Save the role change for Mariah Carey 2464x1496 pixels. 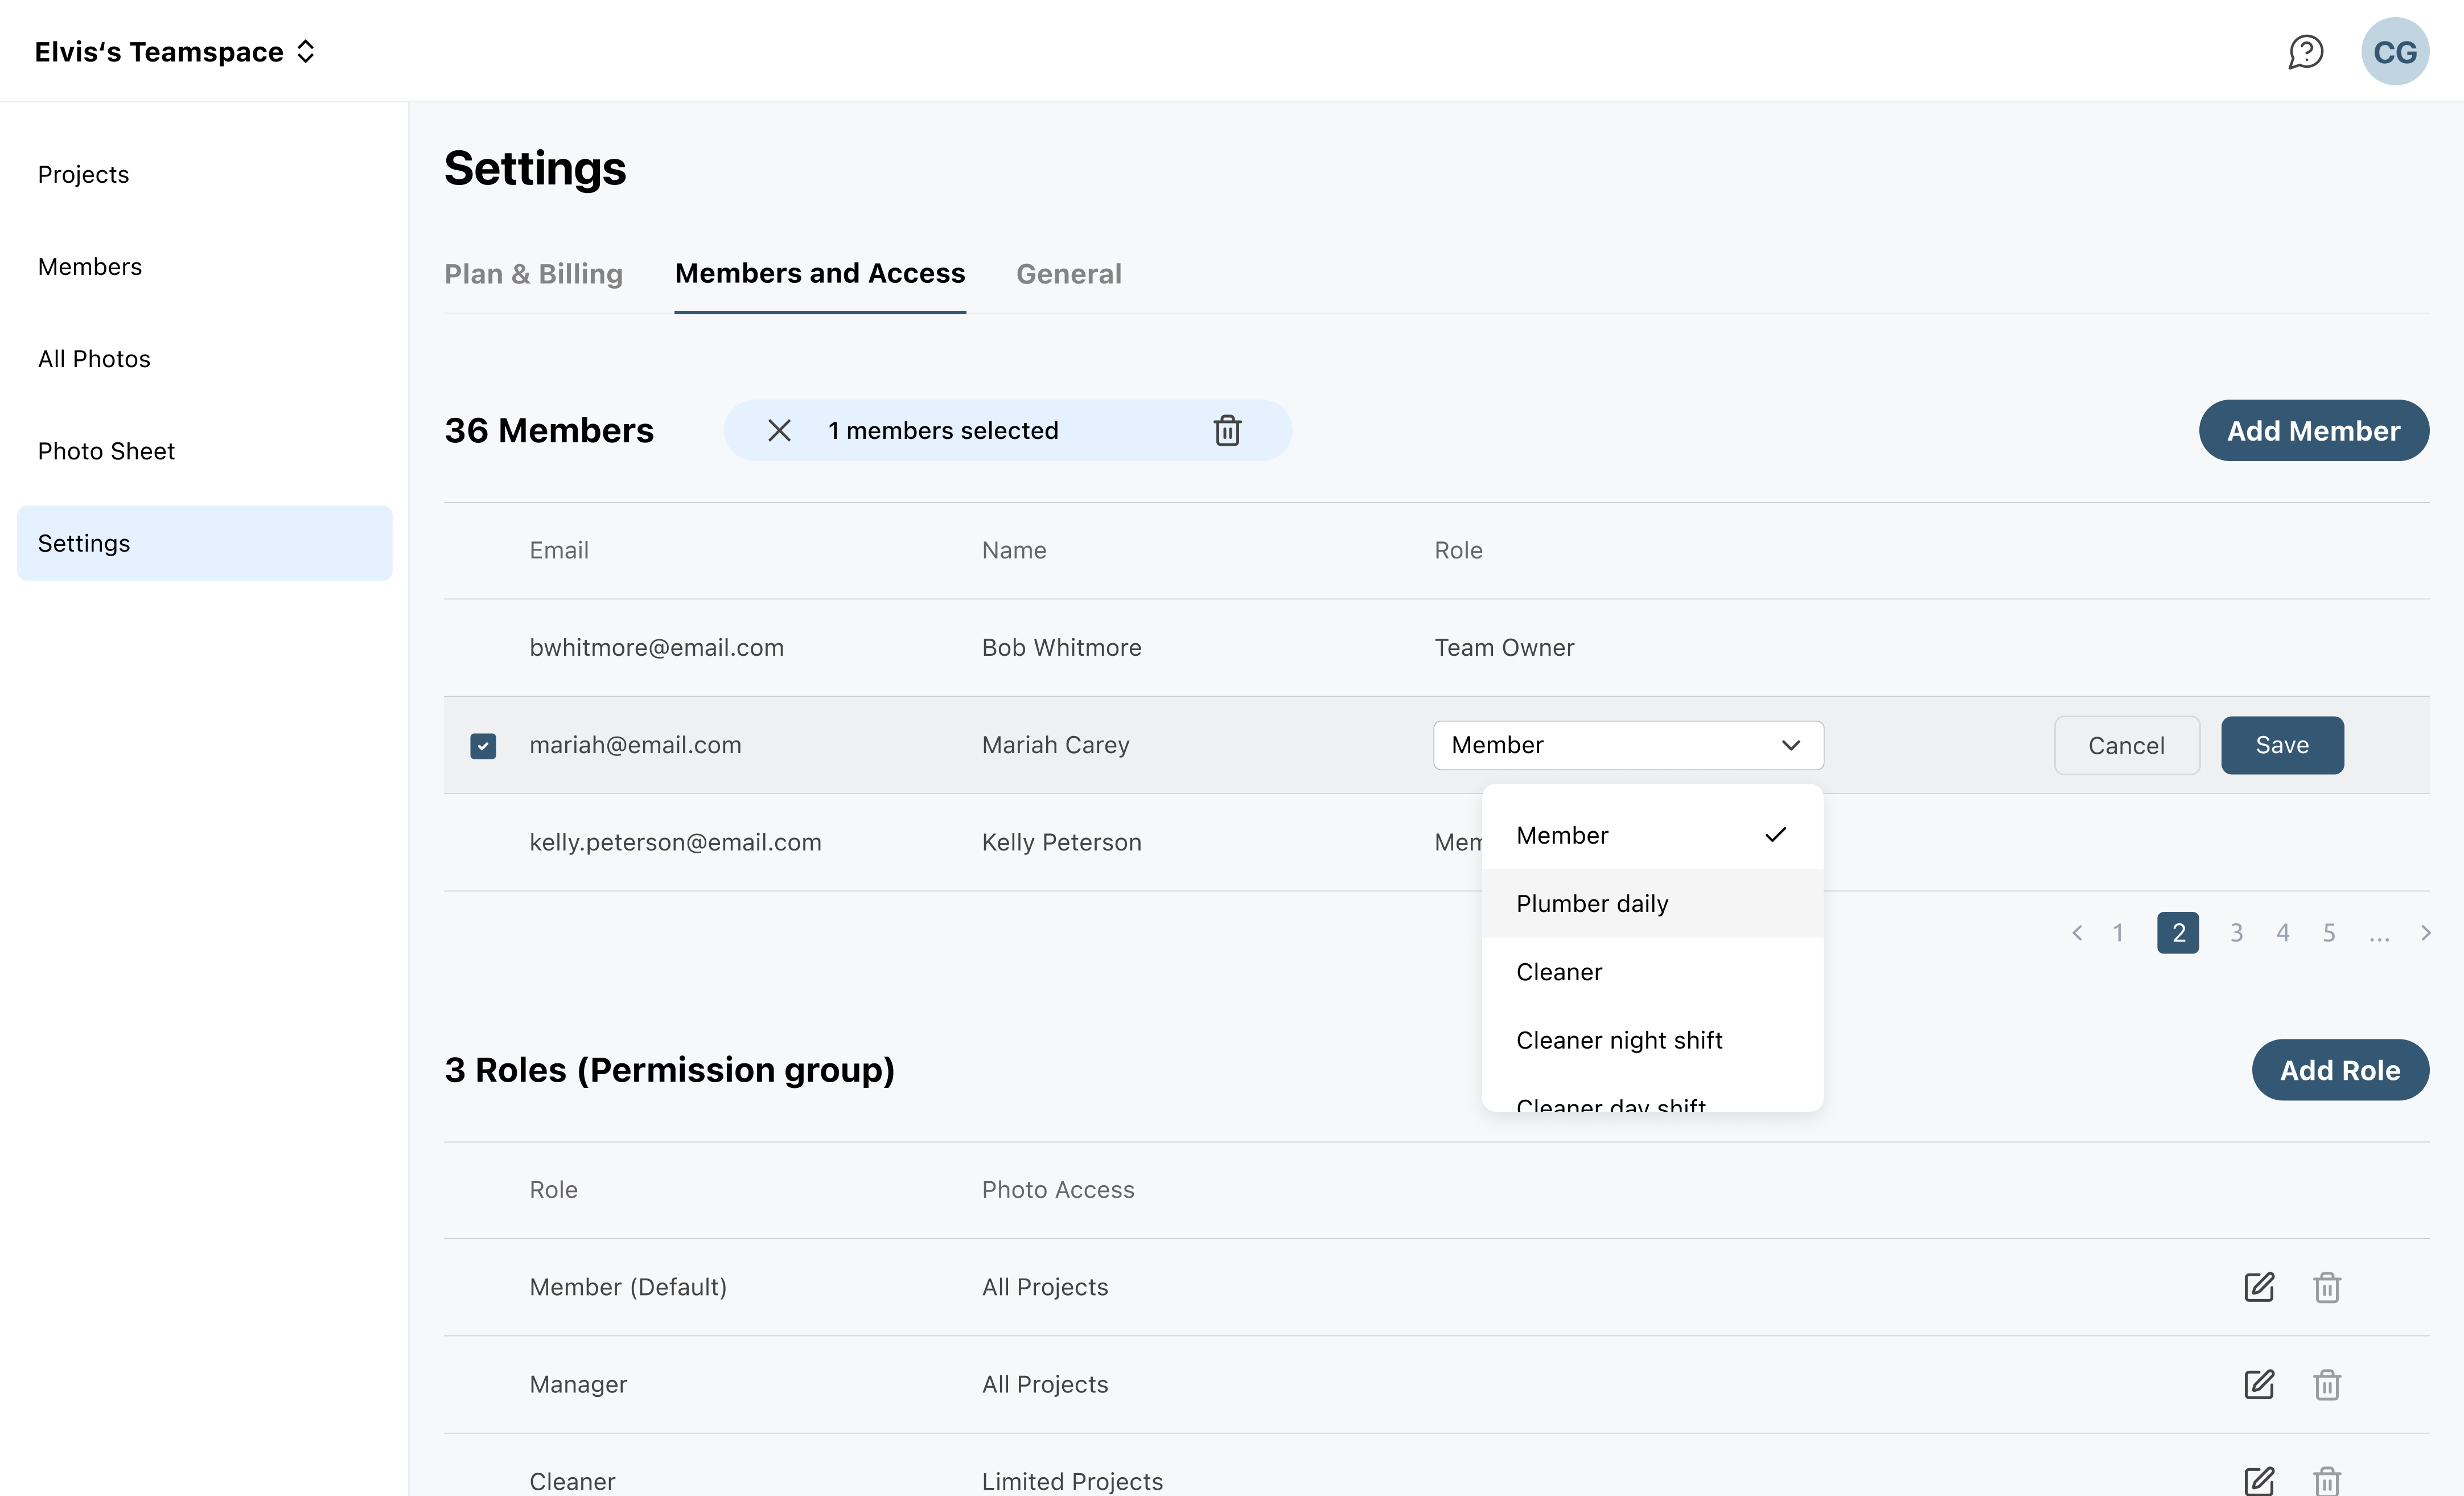coord(2282,745)
